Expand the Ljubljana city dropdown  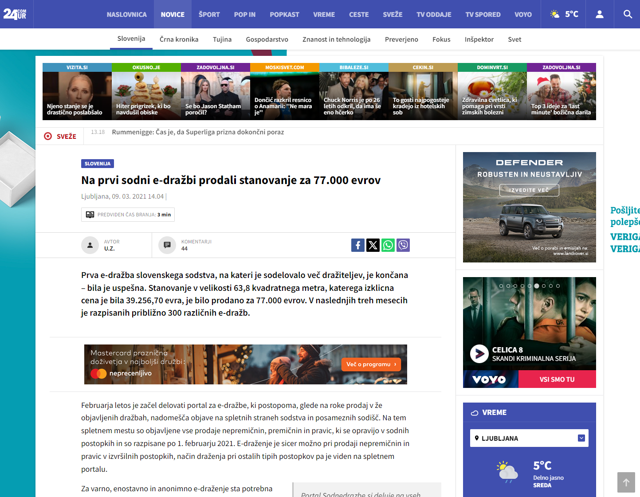[581, 438]
